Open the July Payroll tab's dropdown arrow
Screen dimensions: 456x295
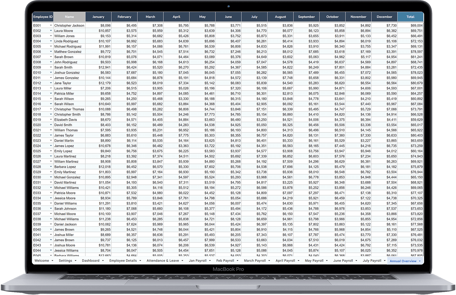[384, 260]
